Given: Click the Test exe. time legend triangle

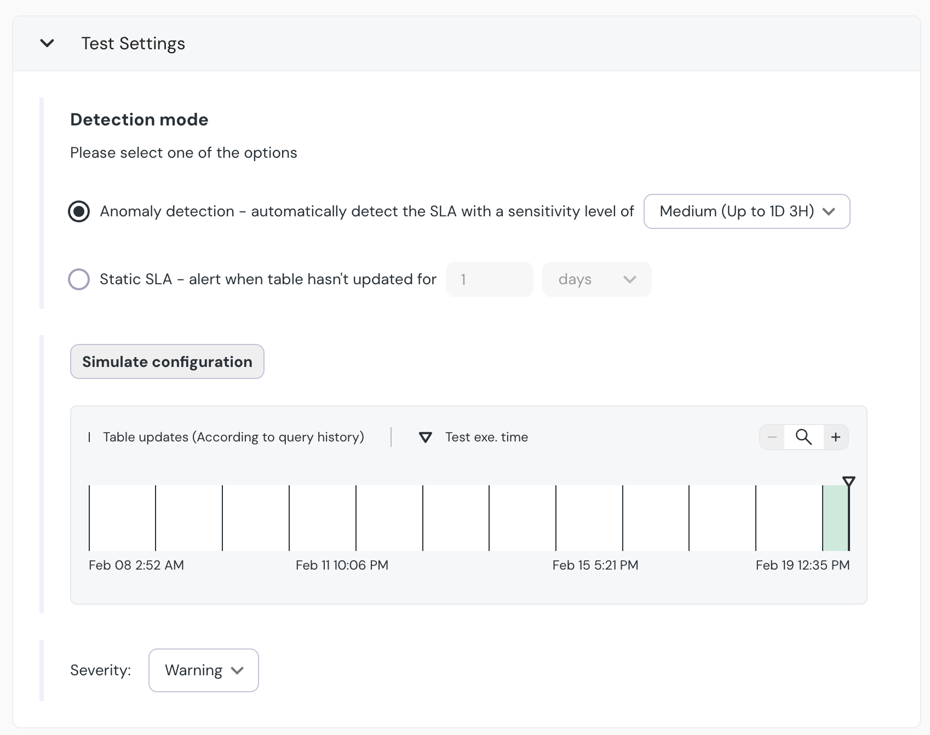Looking at the screenshot, I should pos(425,437).
